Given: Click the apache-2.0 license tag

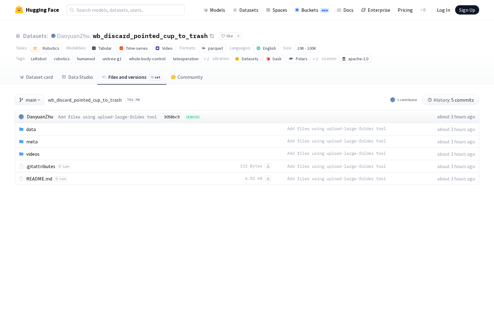Looking at the screenshot, I should click(355, 59).
